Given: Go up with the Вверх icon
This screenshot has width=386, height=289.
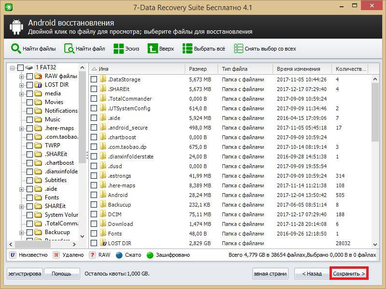Looking at the screenshot, I should point(152,49).
